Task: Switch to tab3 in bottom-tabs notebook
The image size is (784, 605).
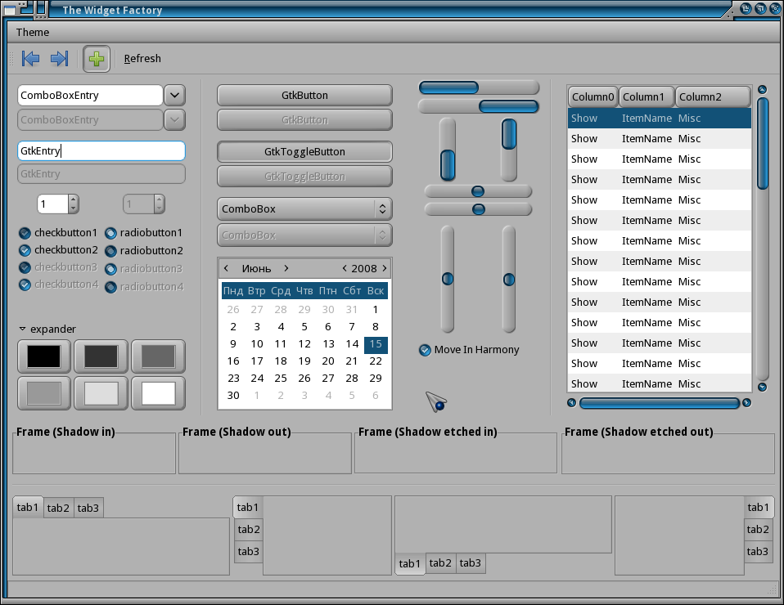Action: coord(471,563)
